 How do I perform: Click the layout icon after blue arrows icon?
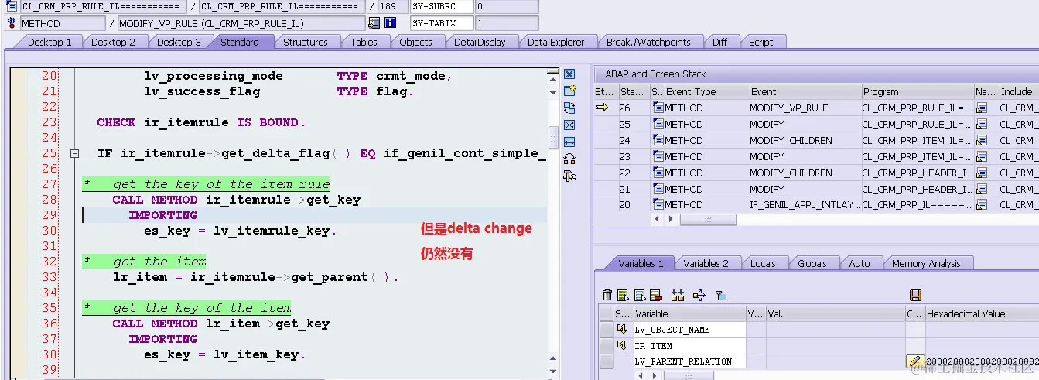coord(721,295)
